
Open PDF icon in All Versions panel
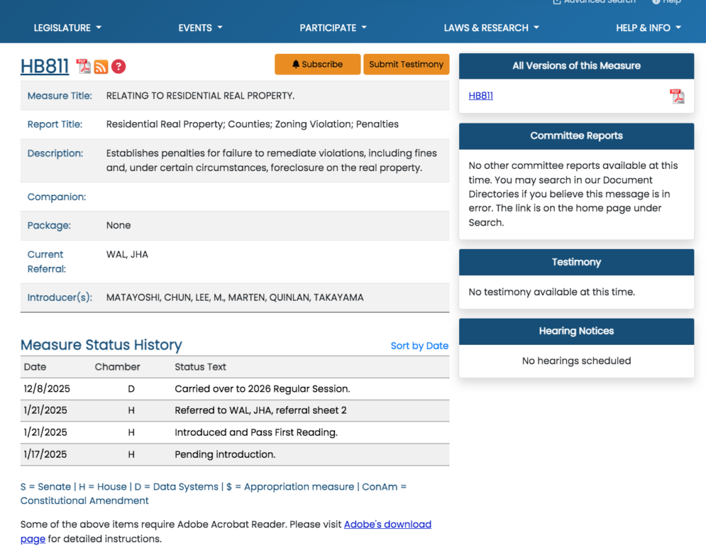[677, 97]
